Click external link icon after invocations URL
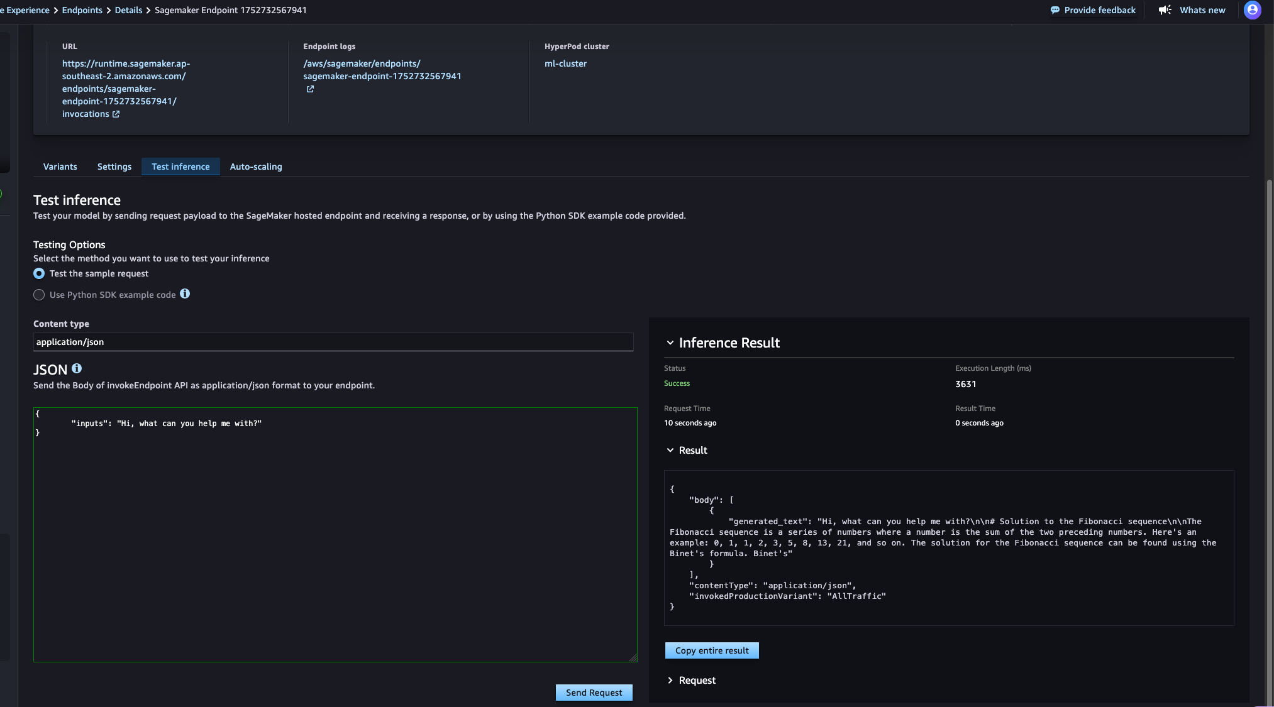The height and width of the screenshot is (707, 1274). click(116, 114)
